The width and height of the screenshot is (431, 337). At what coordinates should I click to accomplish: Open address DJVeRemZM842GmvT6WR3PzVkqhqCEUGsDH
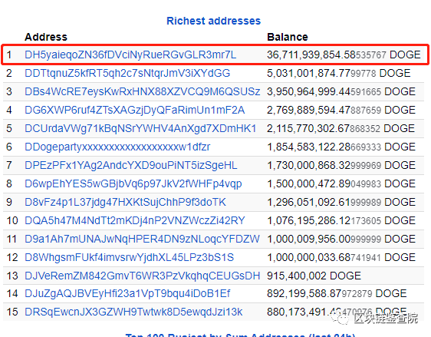(x=143, y=276)
